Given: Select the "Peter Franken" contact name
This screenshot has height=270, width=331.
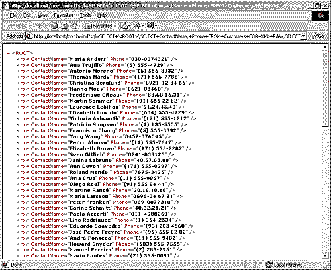Looking at the screenshot, I should pyautogui.click(x=89, y=202).
